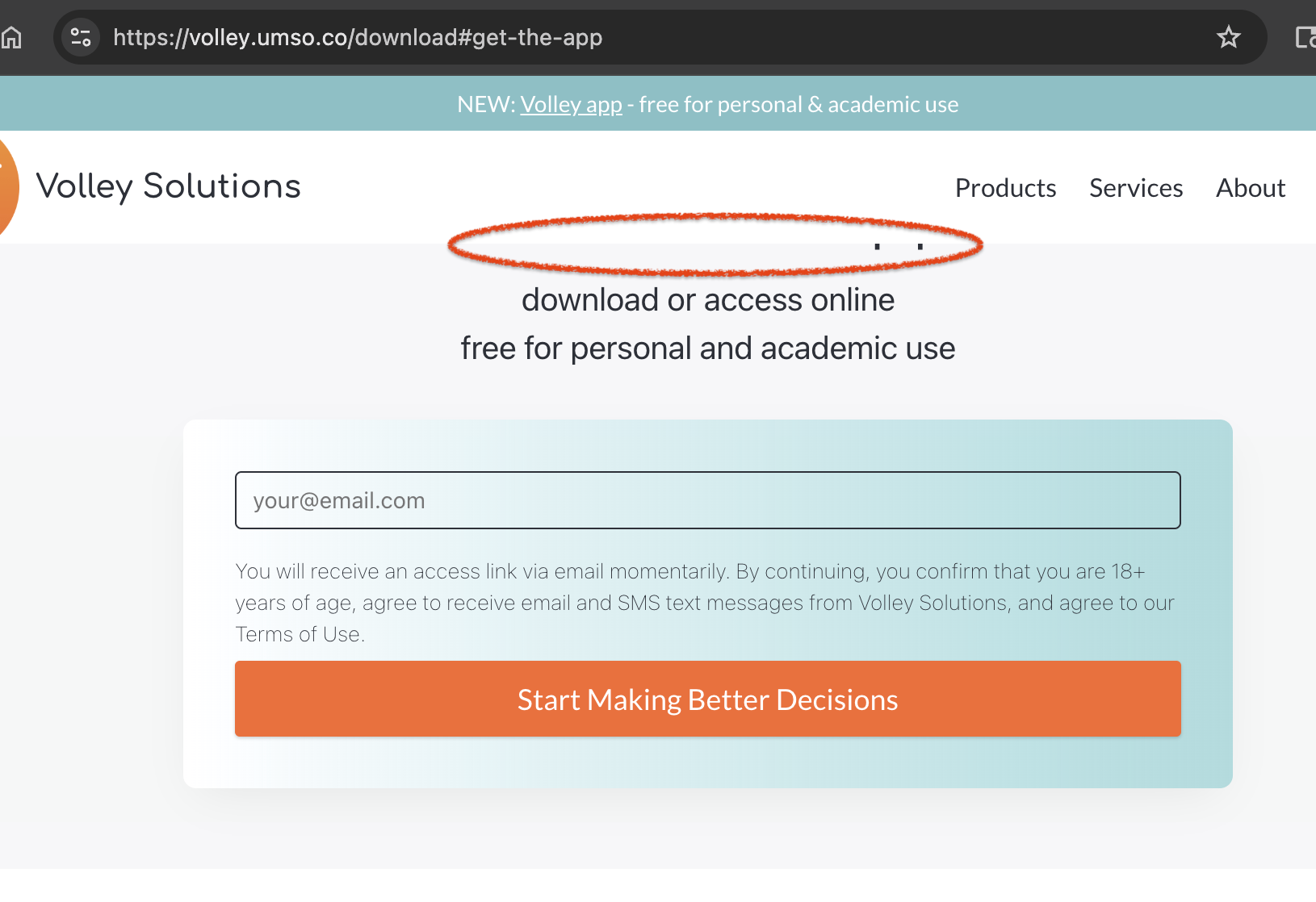Open the site settings icon beside the URL
1316x902 pixels.
81,37
